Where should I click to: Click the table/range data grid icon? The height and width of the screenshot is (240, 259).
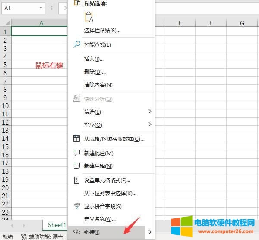click(77, 139)
